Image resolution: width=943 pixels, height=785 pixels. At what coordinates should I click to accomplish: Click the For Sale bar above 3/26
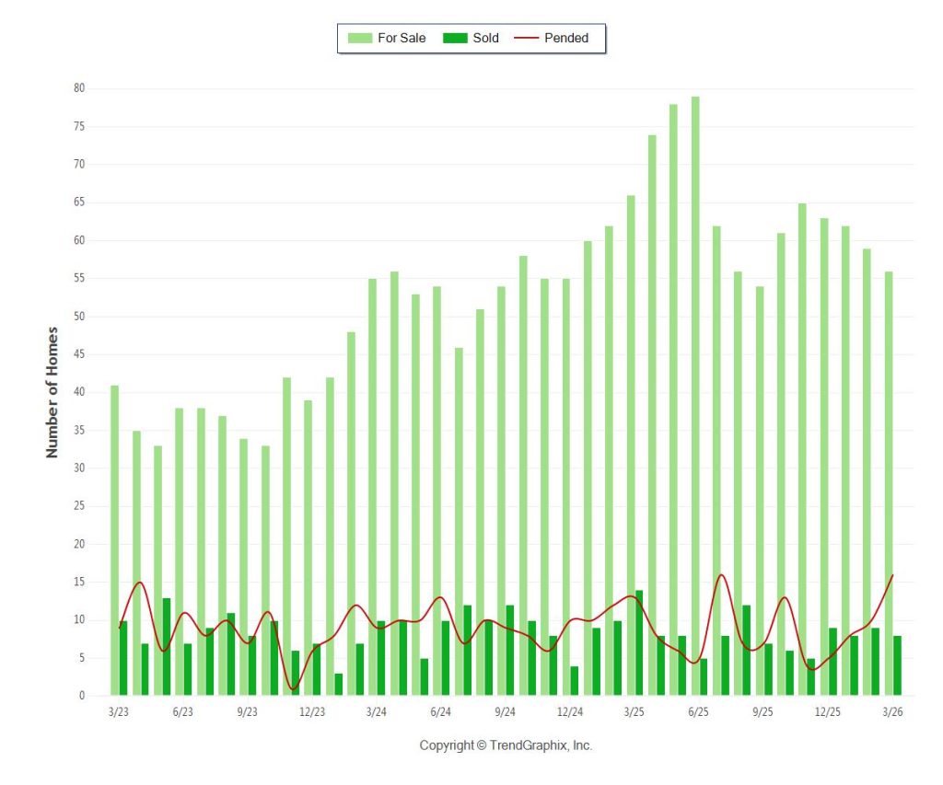[x=889, y=483]
